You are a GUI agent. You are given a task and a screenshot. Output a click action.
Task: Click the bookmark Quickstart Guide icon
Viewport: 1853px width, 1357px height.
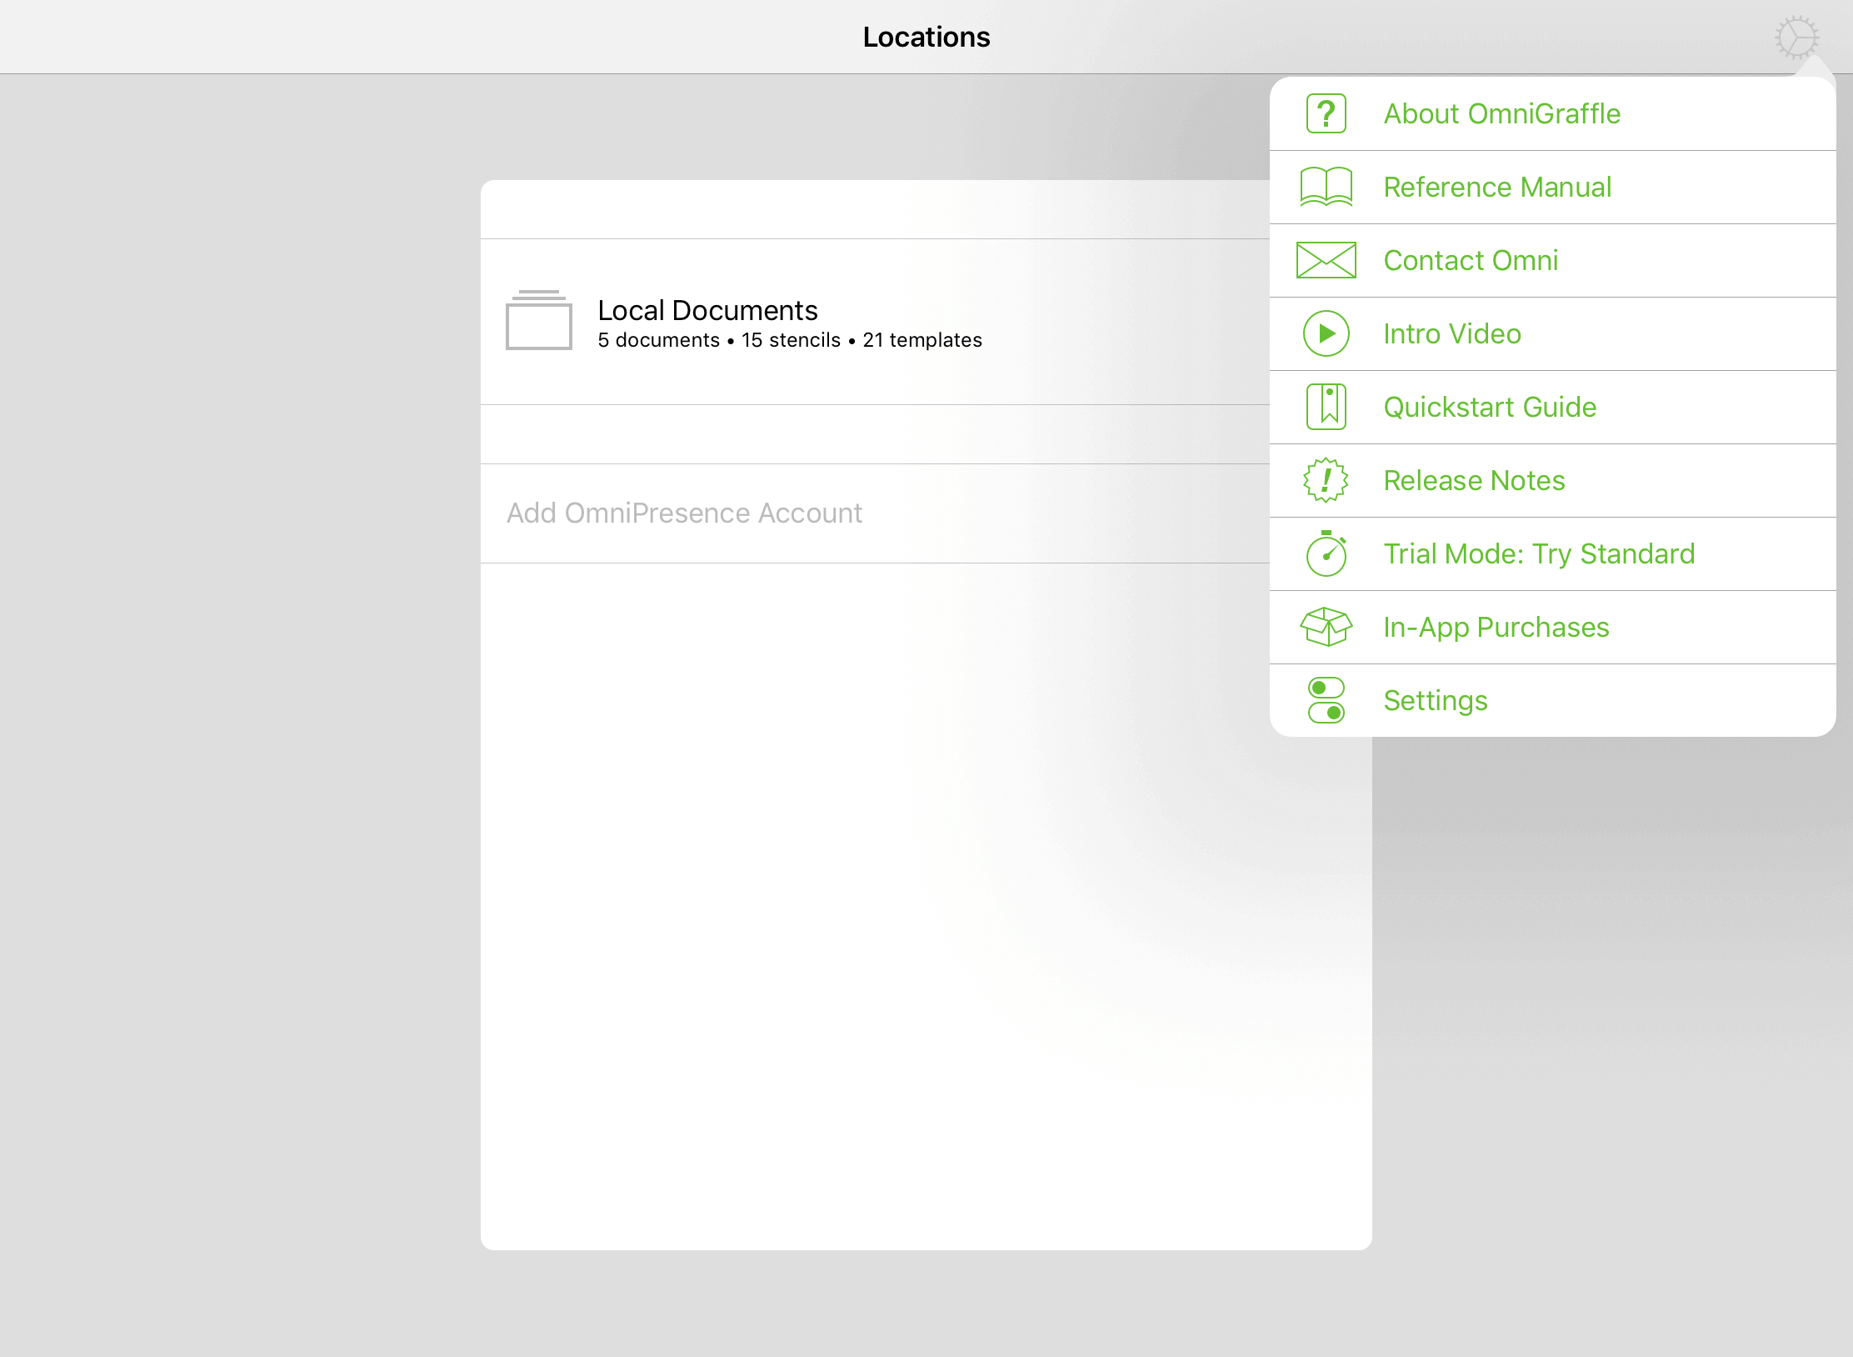(1325, 407)
